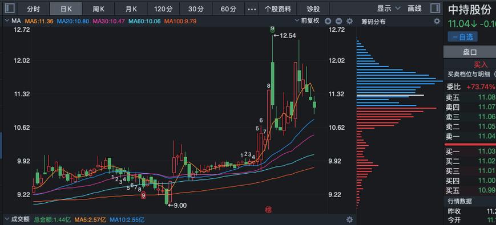Click 筹码分布 panel title
The height and width of the screenshot is (225, 496).
pyautogui.click(x=374, y=22)
